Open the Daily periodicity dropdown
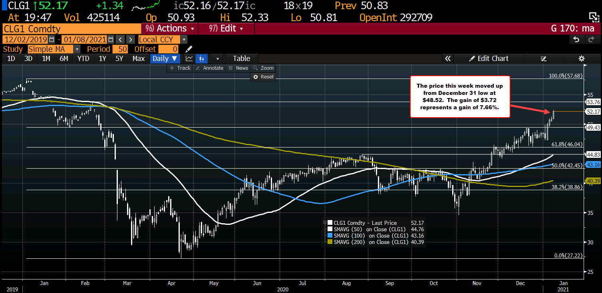 coord(165,59)
